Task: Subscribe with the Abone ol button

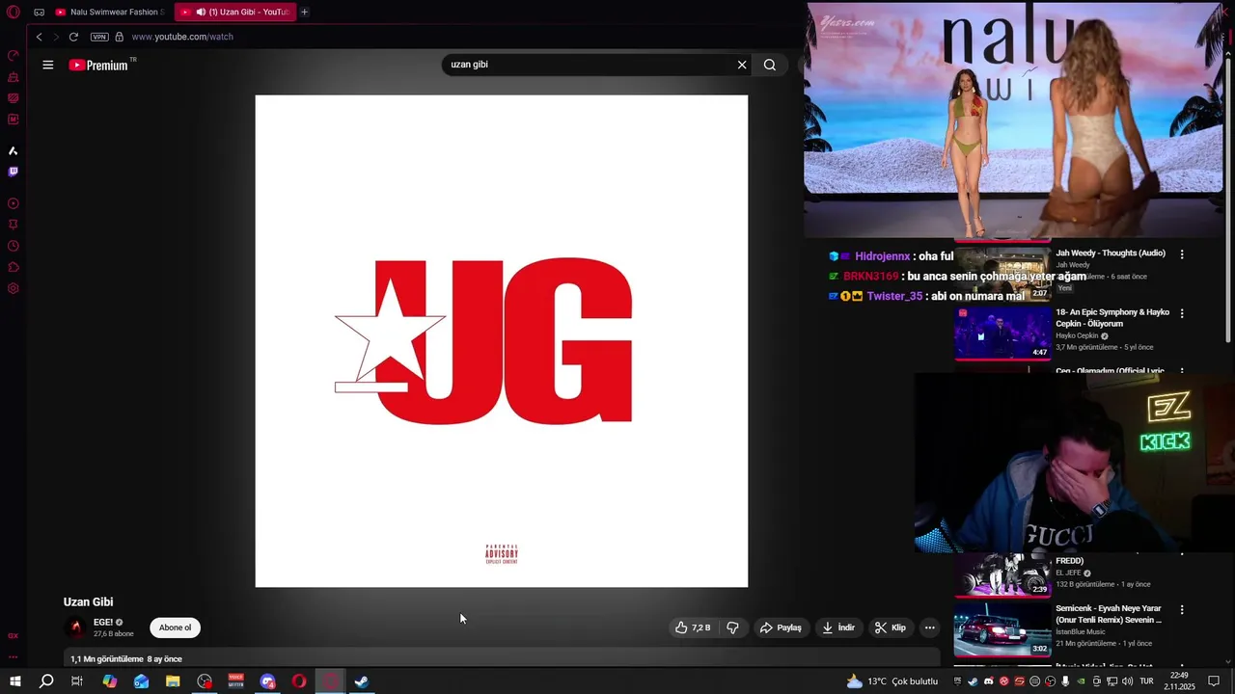Action: pyautogui.click(x=175, y=628)
